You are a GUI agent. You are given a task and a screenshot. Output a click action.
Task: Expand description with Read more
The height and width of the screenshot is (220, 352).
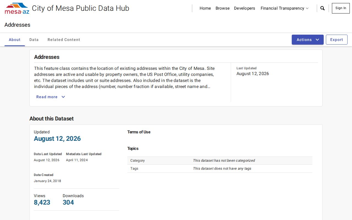click(51, 97)
